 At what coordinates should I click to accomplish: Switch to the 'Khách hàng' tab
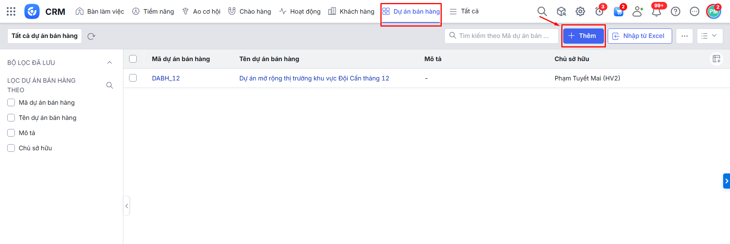coord(351,11)
